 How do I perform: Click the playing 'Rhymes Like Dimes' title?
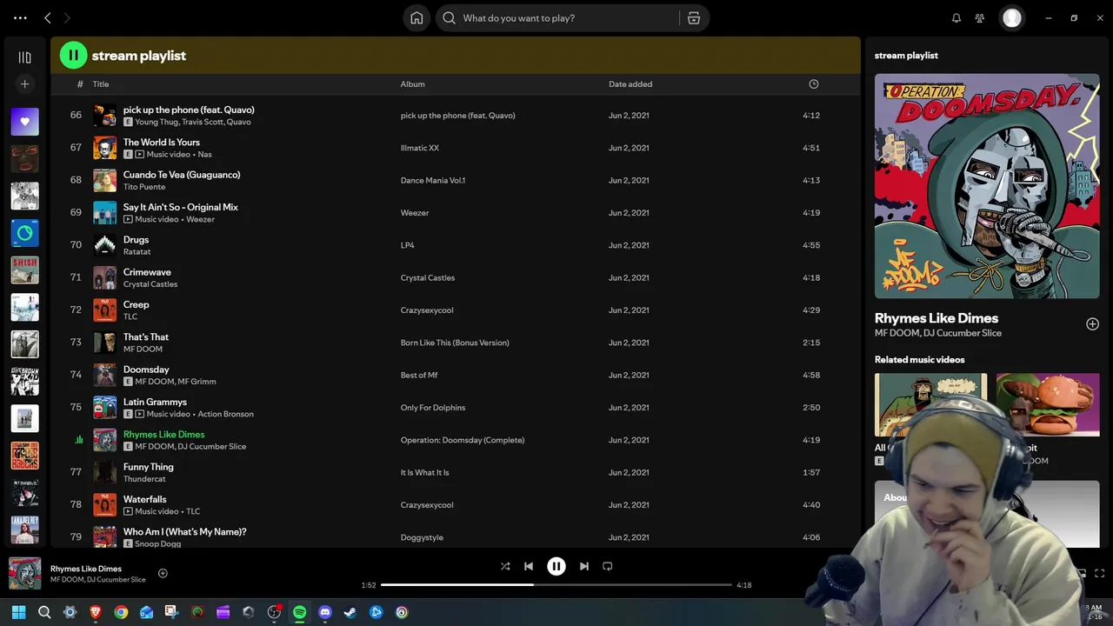point(163,434)
